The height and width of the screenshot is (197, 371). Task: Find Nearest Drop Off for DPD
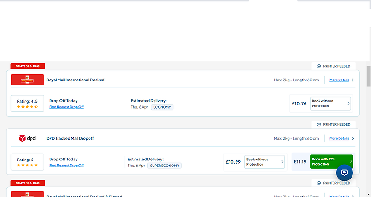(x=66, y=165)
